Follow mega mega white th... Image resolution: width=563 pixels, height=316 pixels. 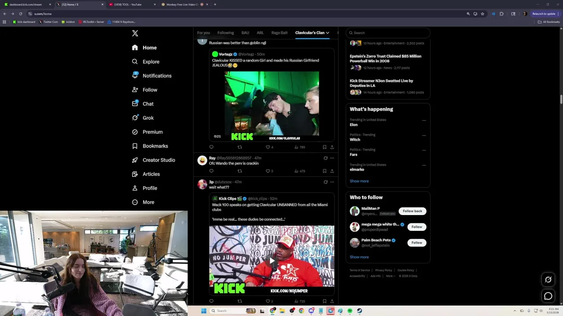[x=417, y=227]
